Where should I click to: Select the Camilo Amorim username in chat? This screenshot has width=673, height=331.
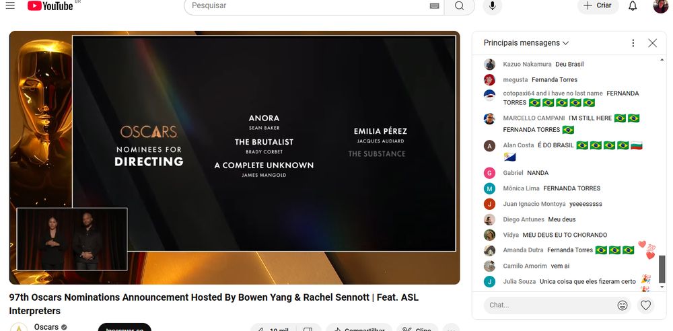525,266
